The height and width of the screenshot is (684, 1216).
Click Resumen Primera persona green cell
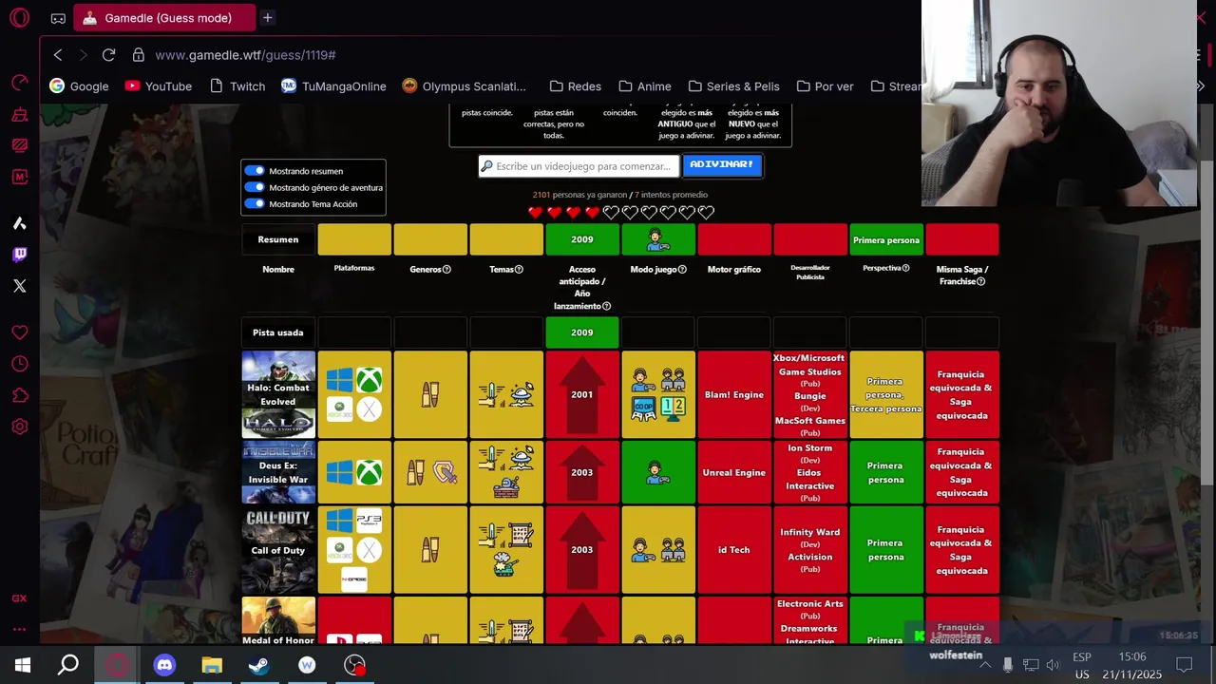click(x=886, y=239)
